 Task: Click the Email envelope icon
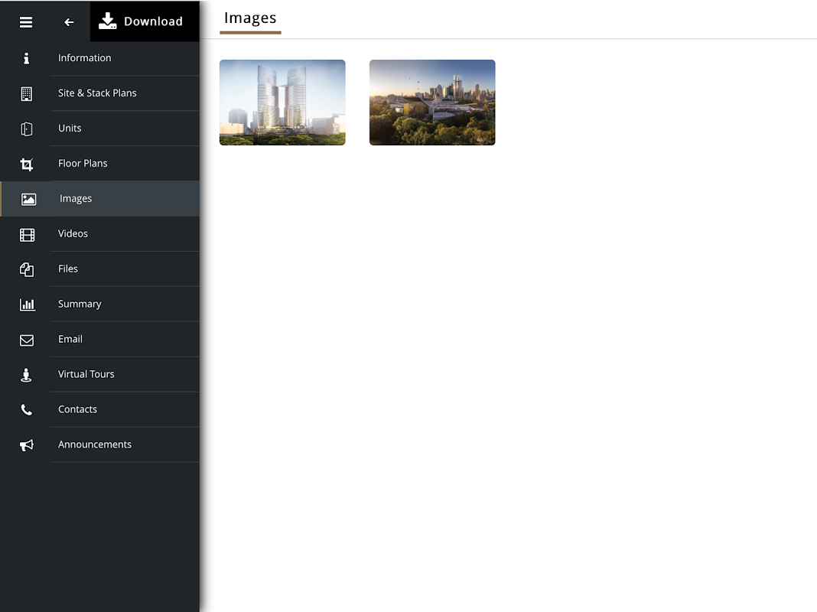27,340
